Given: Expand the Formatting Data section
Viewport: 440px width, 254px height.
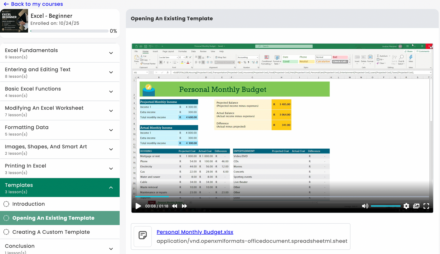Looking at the screenshot, I should tap(111, 130).
